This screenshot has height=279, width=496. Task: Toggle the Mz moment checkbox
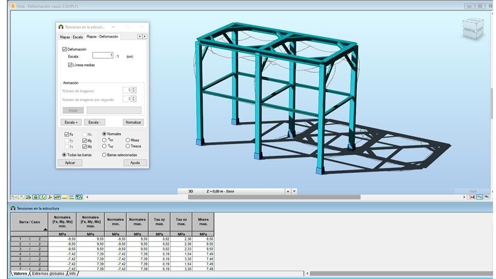coord(85,147)
